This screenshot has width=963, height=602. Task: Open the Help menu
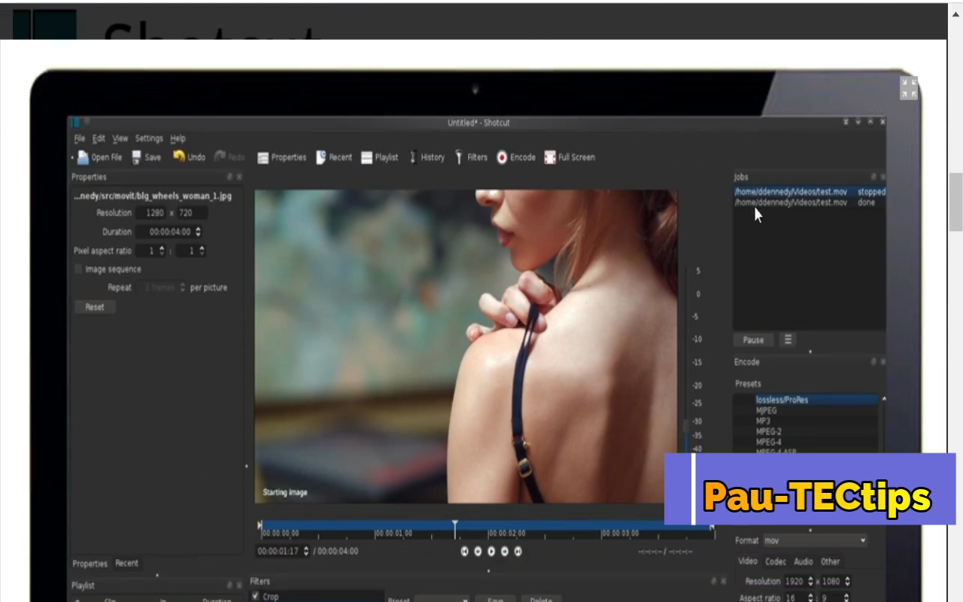click(178, 138)
